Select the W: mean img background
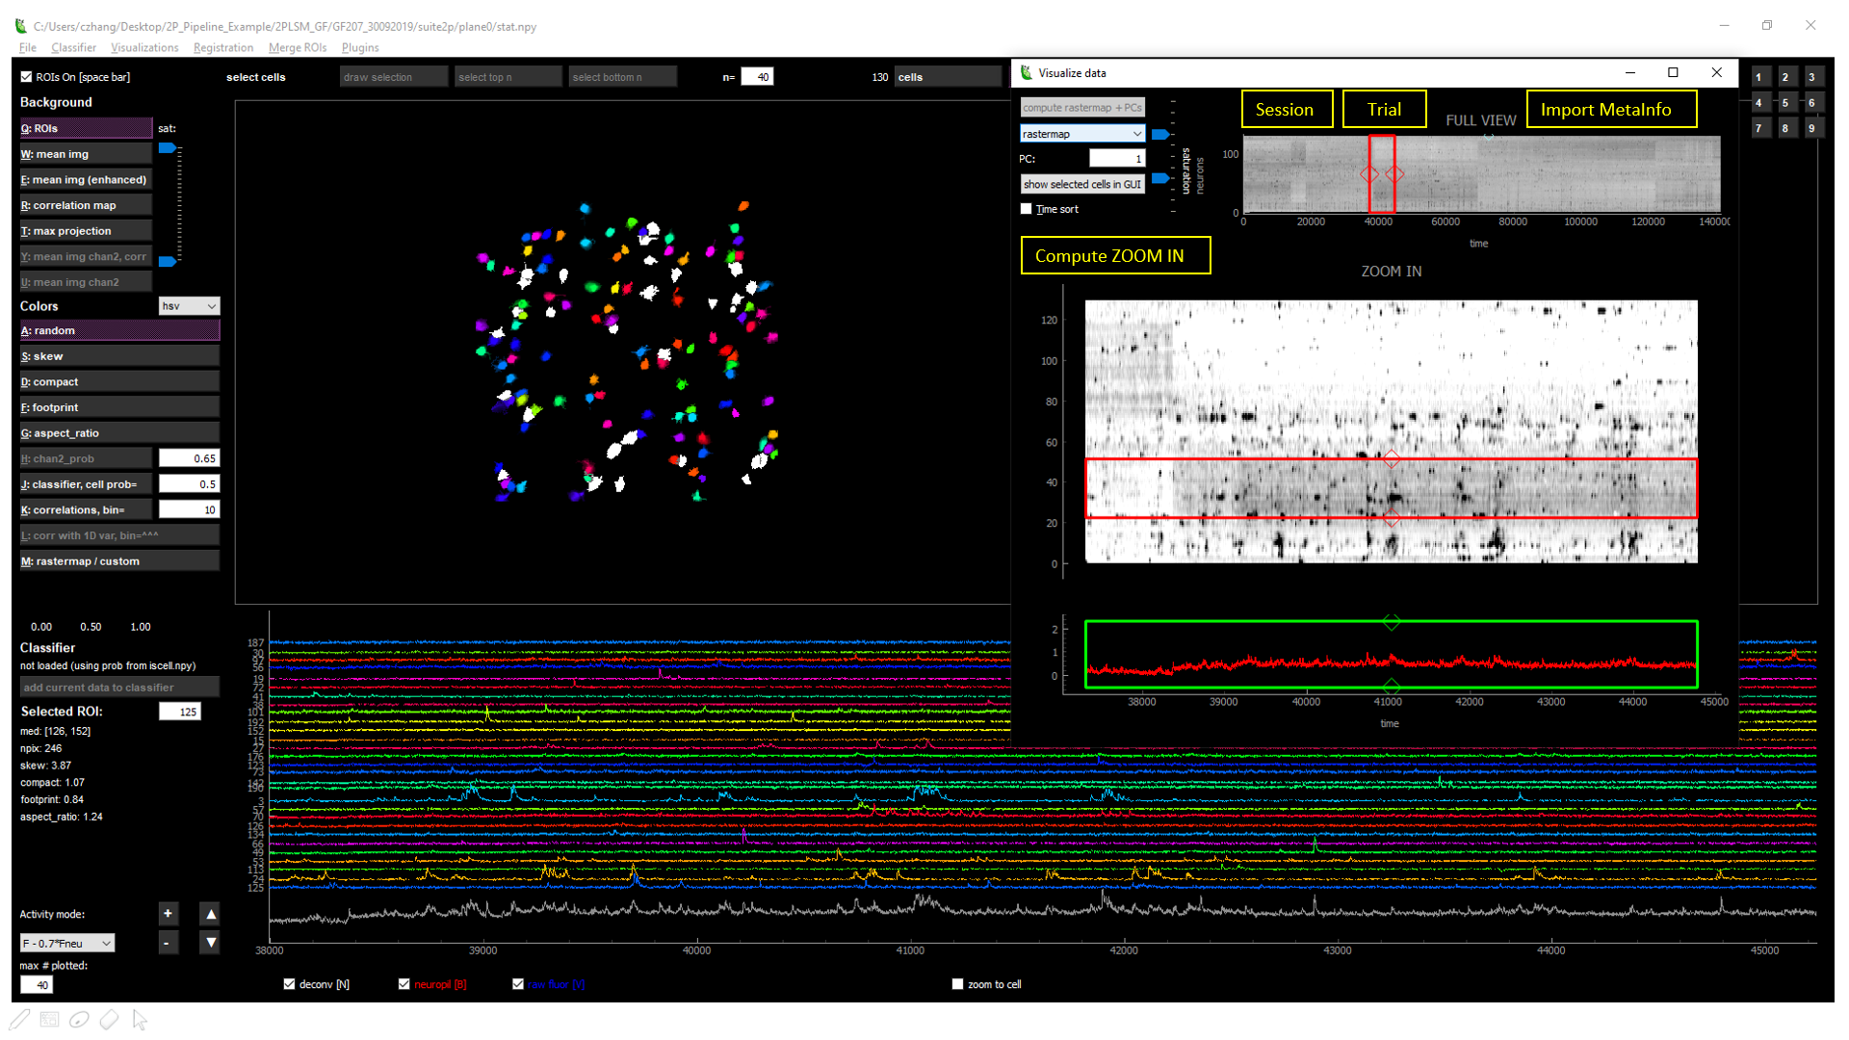 (86, 154)
